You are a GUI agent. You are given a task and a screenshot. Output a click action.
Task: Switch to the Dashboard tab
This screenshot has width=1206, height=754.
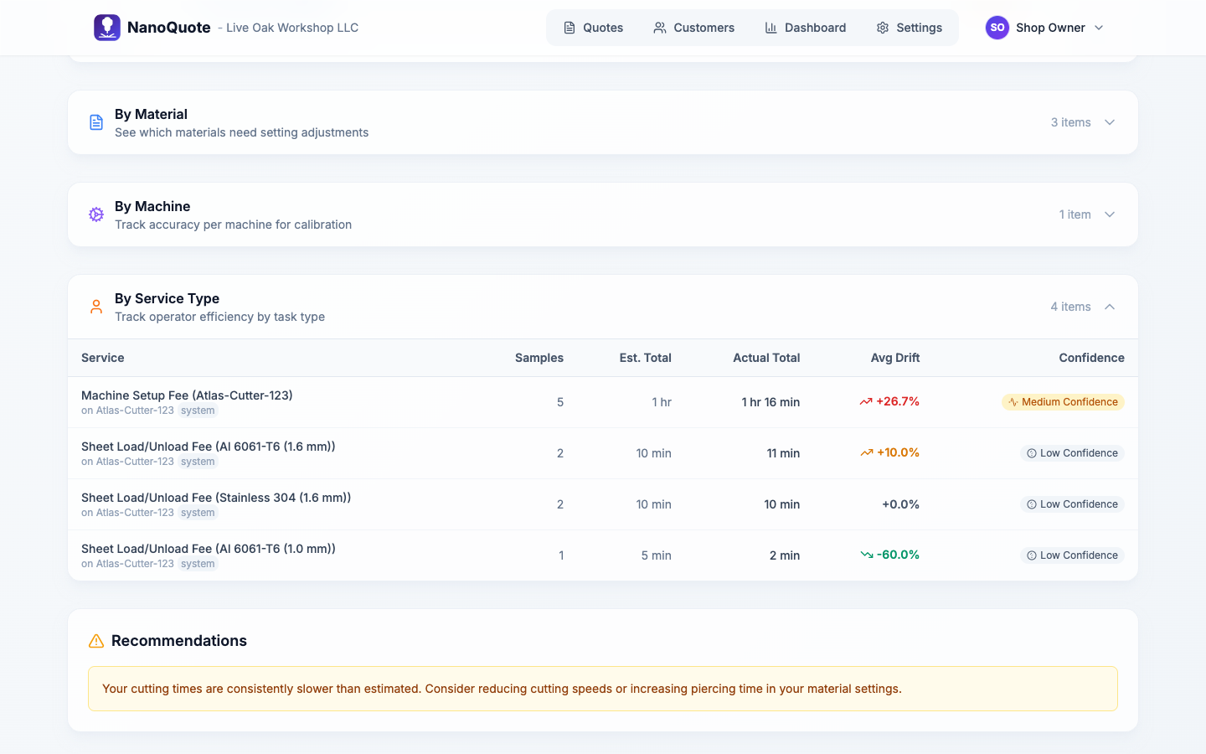point(805,28)
